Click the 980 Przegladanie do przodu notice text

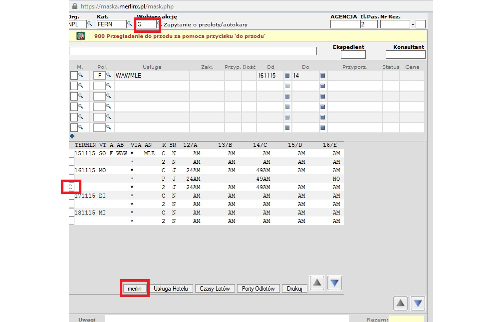180,36
